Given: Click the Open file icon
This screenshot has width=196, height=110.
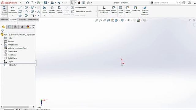Looking at the screenshot, I should [39, 3].
